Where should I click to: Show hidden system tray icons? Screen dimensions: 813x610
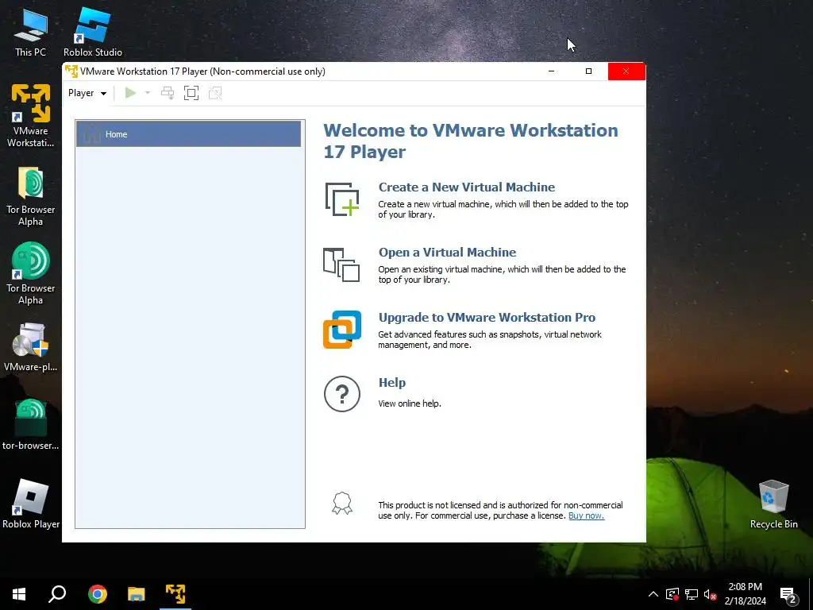tap(653, 594)
